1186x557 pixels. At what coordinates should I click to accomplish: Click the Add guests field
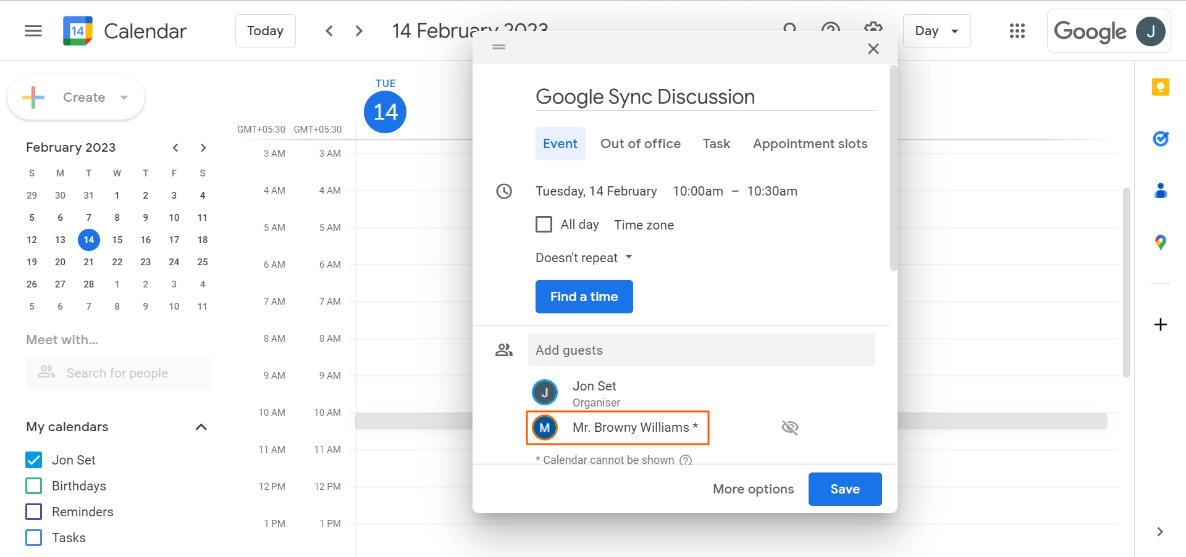click(701, 350)
